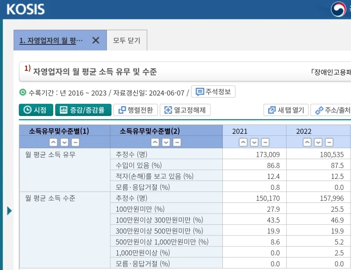The image size is (351, 270).
Task: Sort the 2022 column descending
Action: (x=318, y=142)
